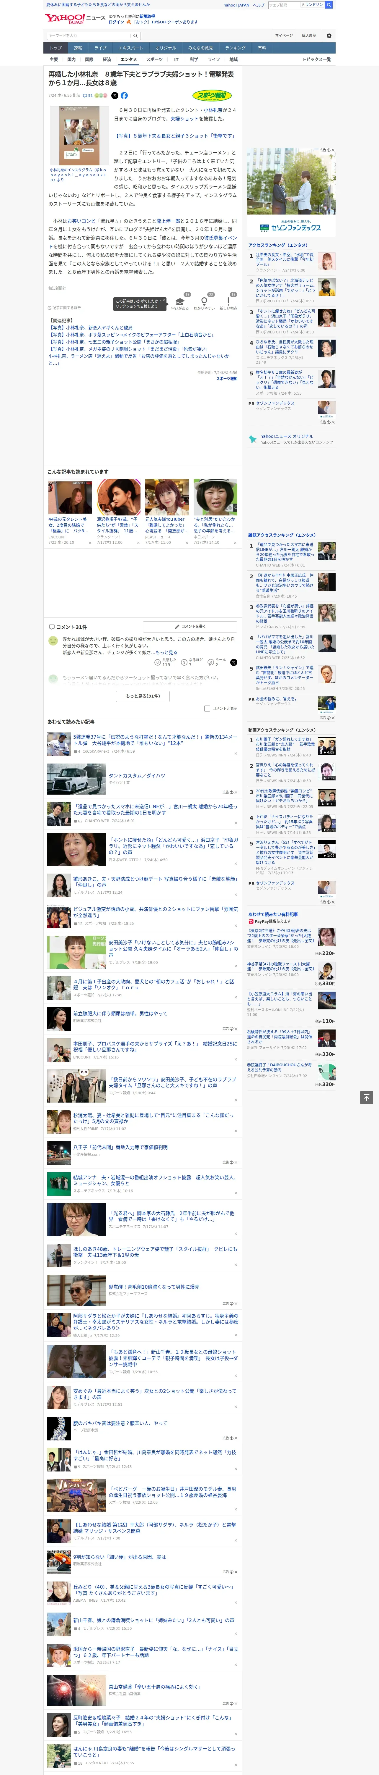Open the article photo of 小林礼奈 Instagram

pyautogui.click(x=79, y=135)
